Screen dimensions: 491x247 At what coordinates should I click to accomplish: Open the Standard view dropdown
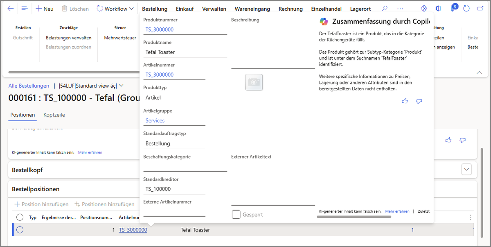click(x=91, y=86)
